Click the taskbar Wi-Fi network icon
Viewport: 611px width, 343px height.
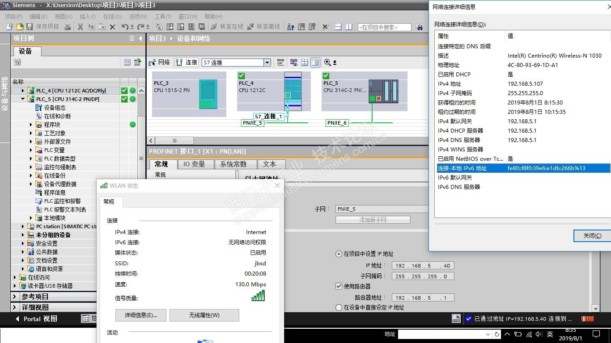tap(529, 334)
